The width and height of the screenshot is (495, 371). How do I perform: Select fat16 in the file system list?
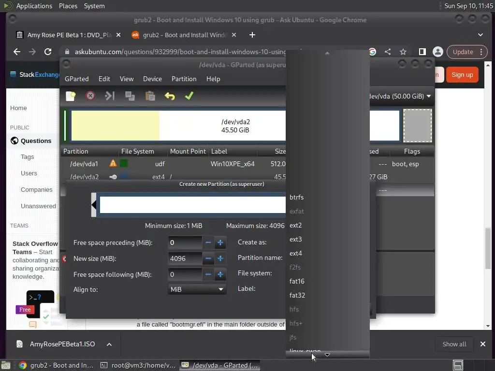327,281
